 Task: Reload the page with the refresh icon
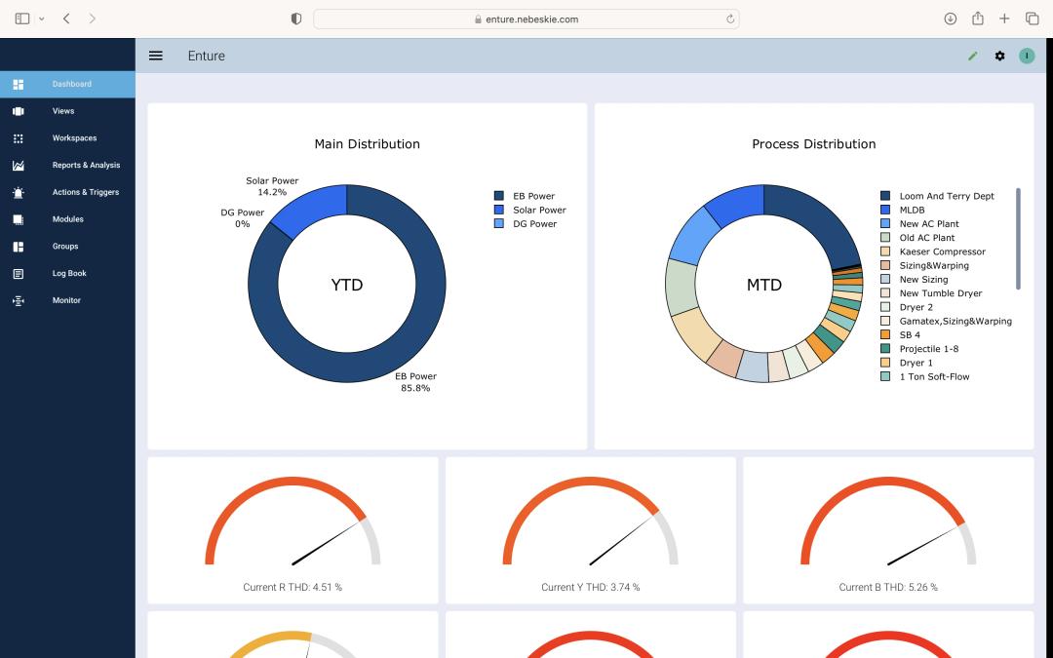tap(730, 19)
